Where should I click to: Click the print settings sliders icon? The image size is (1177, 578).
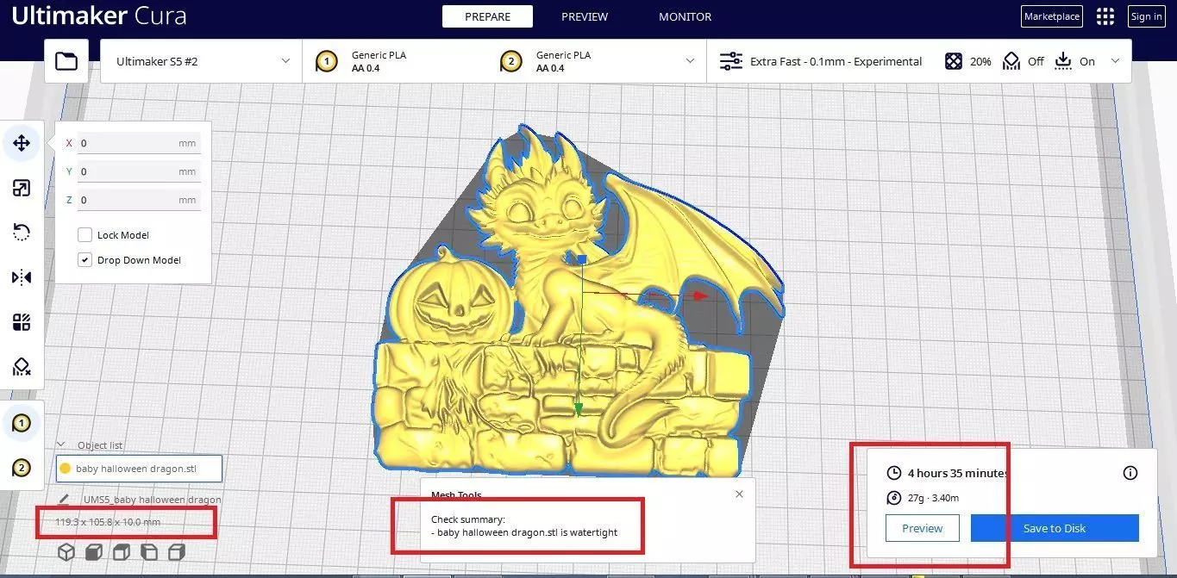(x=730, y=61)
